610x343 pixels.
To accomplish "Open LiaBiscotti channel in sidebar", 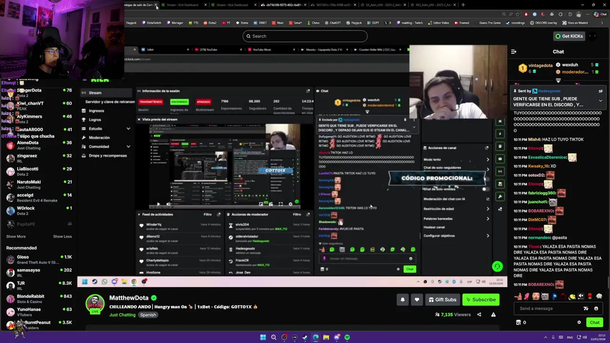I will 39,171.
